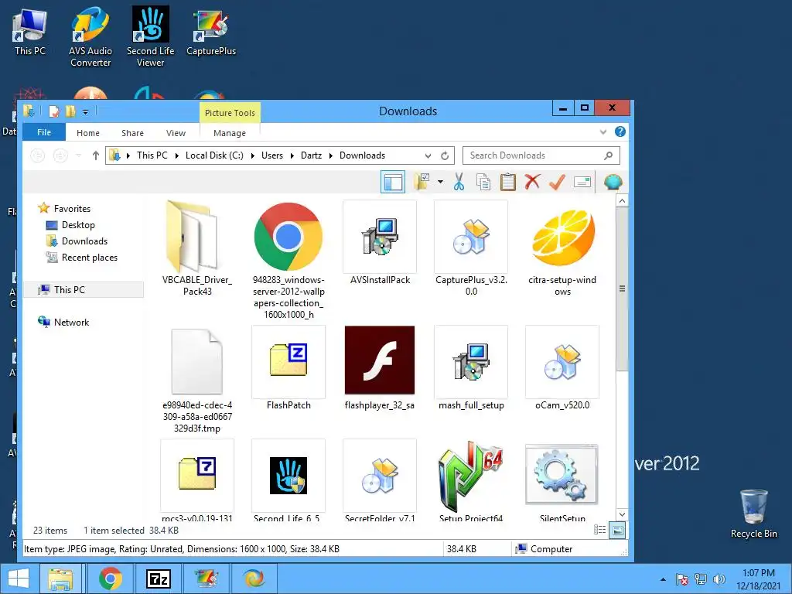Expand the ribbon with the chevron
Viewport: 792px width, 594px height.
pos(603,131)
